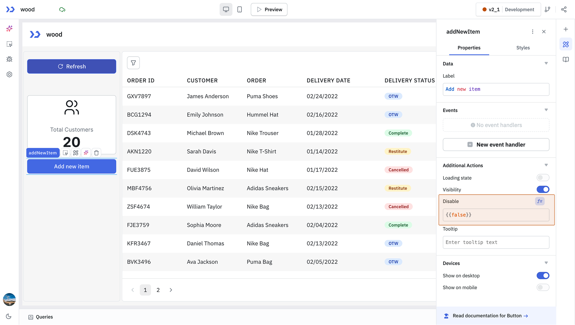The image size is (575, 325).
Task: Collapse the Events section
Action: pos(546,110)
